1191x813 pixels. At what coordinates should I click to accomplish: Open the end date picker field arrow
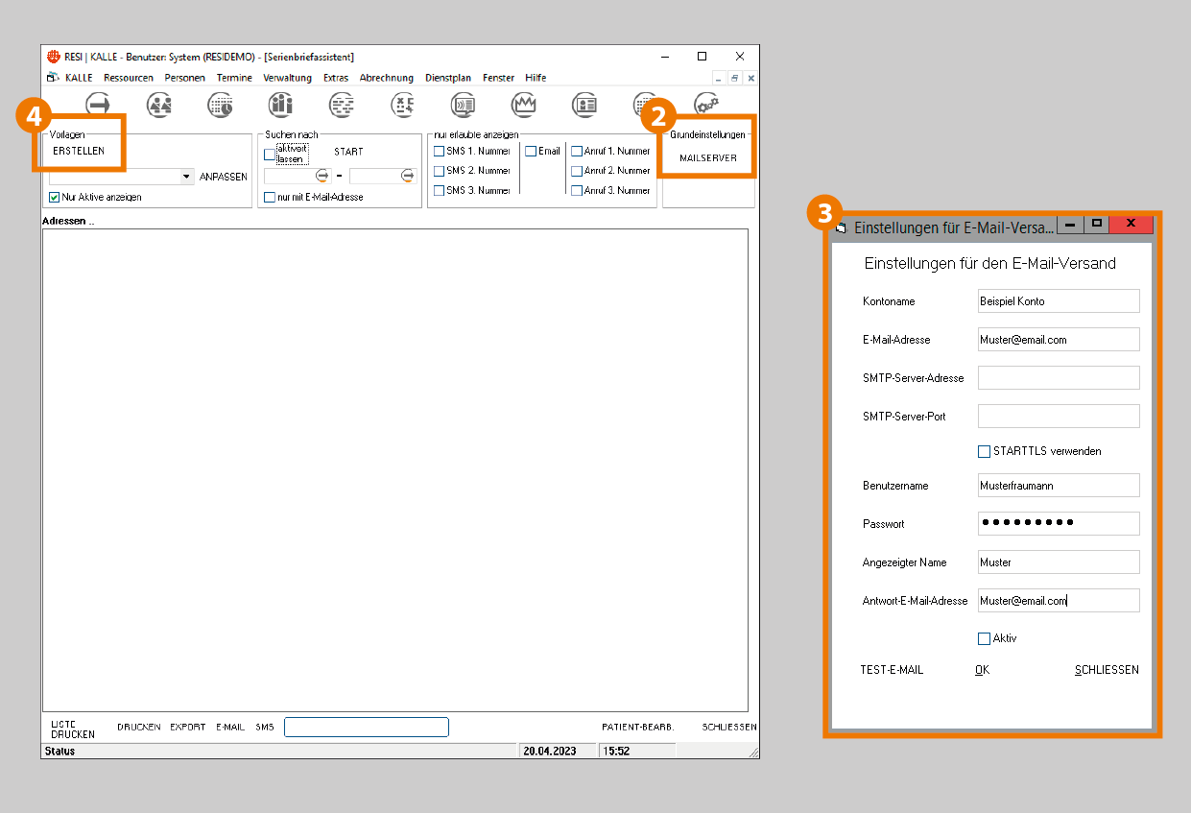408,177
